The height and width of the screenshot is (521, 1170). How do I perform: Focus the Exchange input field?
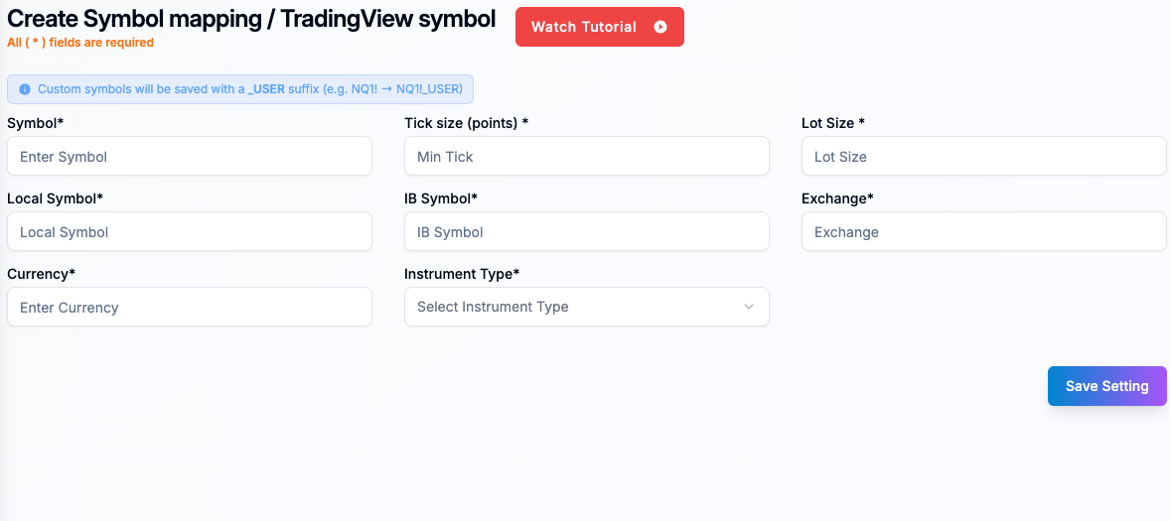[983, 232]
